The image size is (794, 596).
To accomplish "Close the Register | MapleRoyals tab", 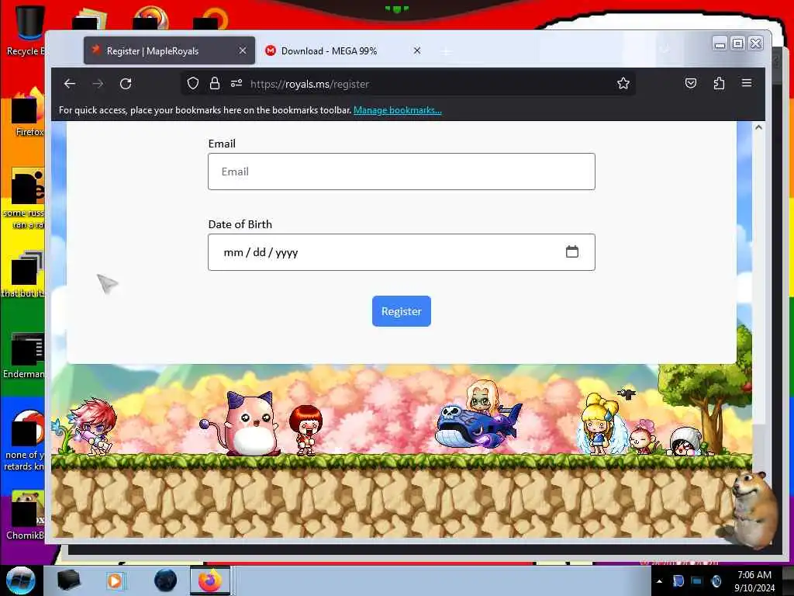I will 243,50.
